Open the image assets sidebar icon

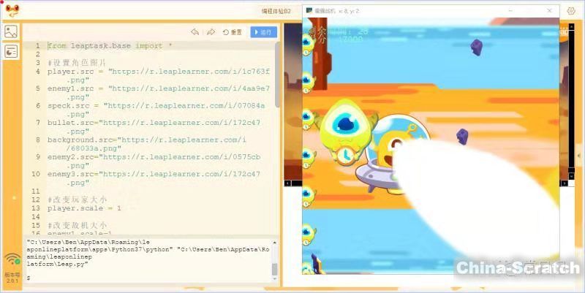pyautogui.click(x=11, y=31)
